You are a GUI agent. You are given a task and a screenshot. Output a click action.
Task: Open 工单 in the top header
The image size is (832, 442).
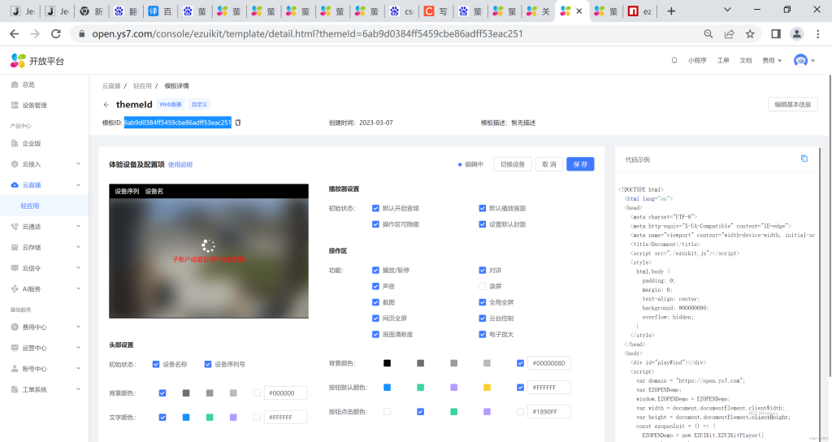(723, 60)
